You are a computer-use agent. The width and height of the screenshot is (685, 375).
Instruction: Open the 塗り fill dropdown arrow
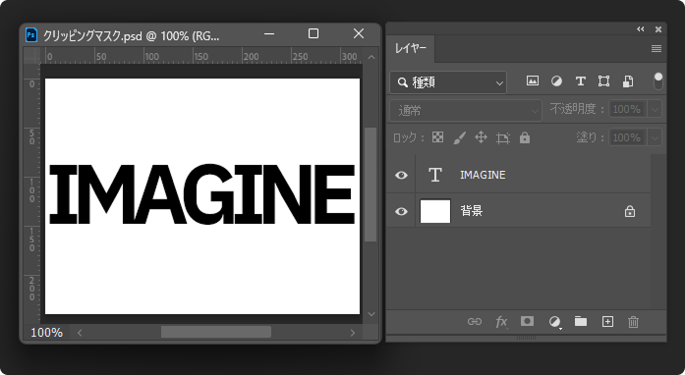tap(655, 138)
